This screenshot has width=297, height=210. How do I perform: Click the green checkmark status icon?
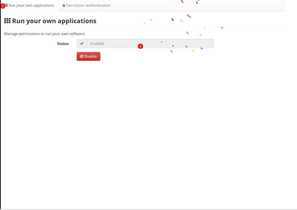pos(82,44)
